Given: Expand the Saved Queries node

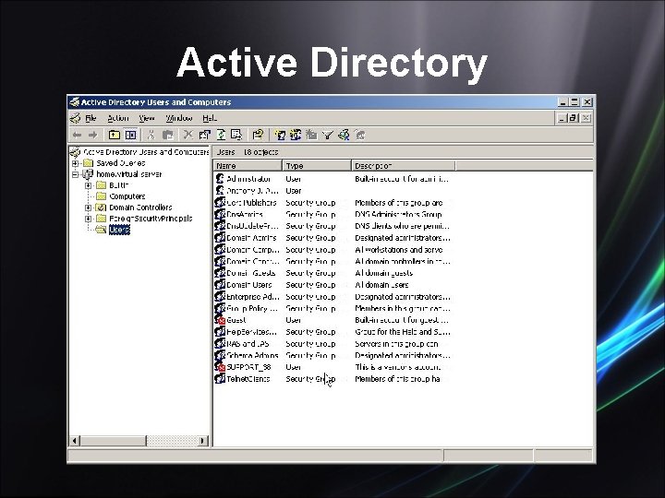Looking at the screenshot, I should pos(75,163).
